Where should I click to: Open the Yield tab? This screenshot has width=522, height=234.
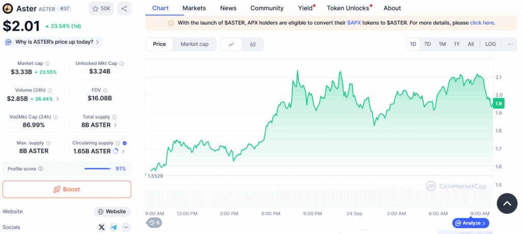pos(305,8)
